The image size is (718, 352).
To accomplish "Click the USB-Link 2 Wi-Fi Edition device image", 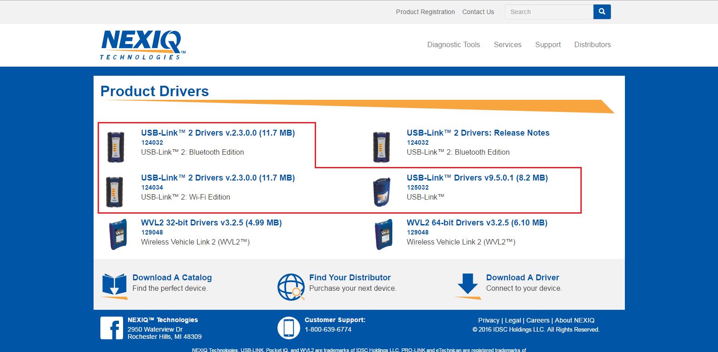I will pyautogui.click(x=114, y=192).
